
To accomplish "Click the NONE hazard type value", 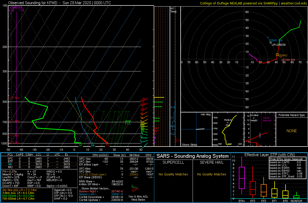I will (x=292, y=131).
